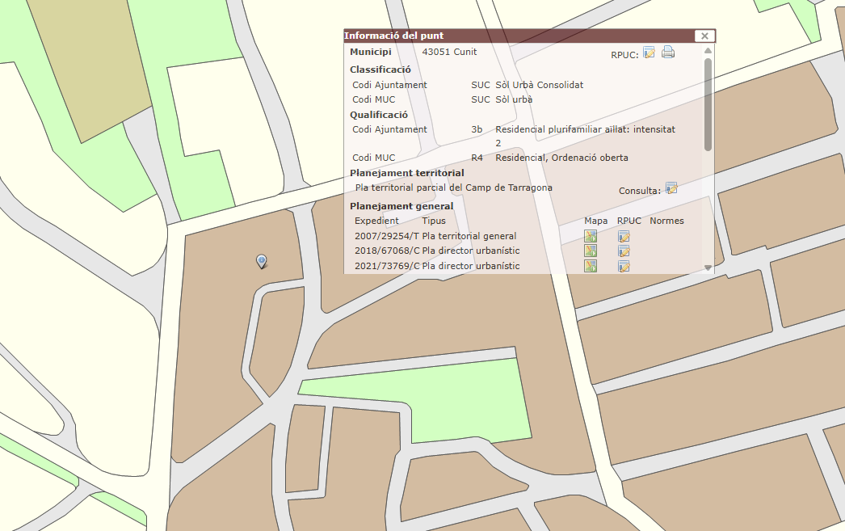The height and width of the screenshot is (531, 845).
Task: Click Pla territorial parcial del Camp de Tarragona
Action: 454,188
